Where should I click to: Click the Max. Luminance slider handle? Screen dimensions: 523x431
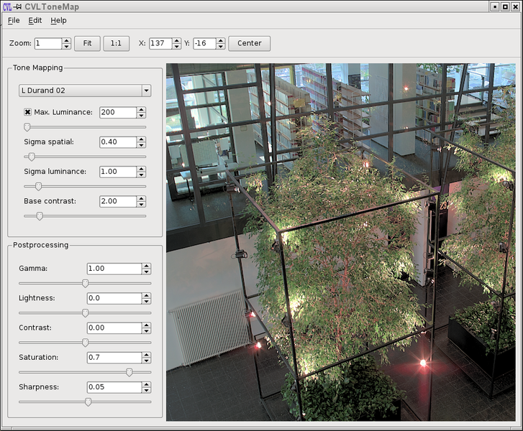pyautogui.click(x=27, y=127)
